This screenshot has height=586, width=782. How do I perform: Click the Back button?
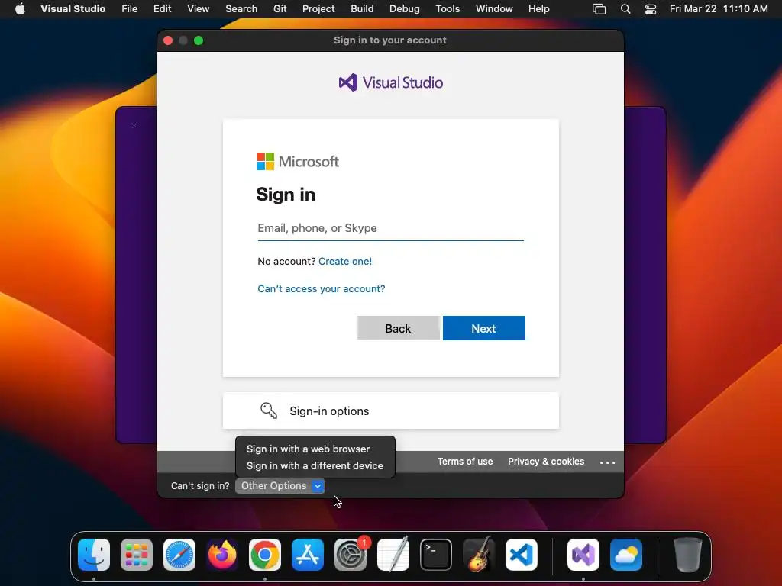[399, 328]
